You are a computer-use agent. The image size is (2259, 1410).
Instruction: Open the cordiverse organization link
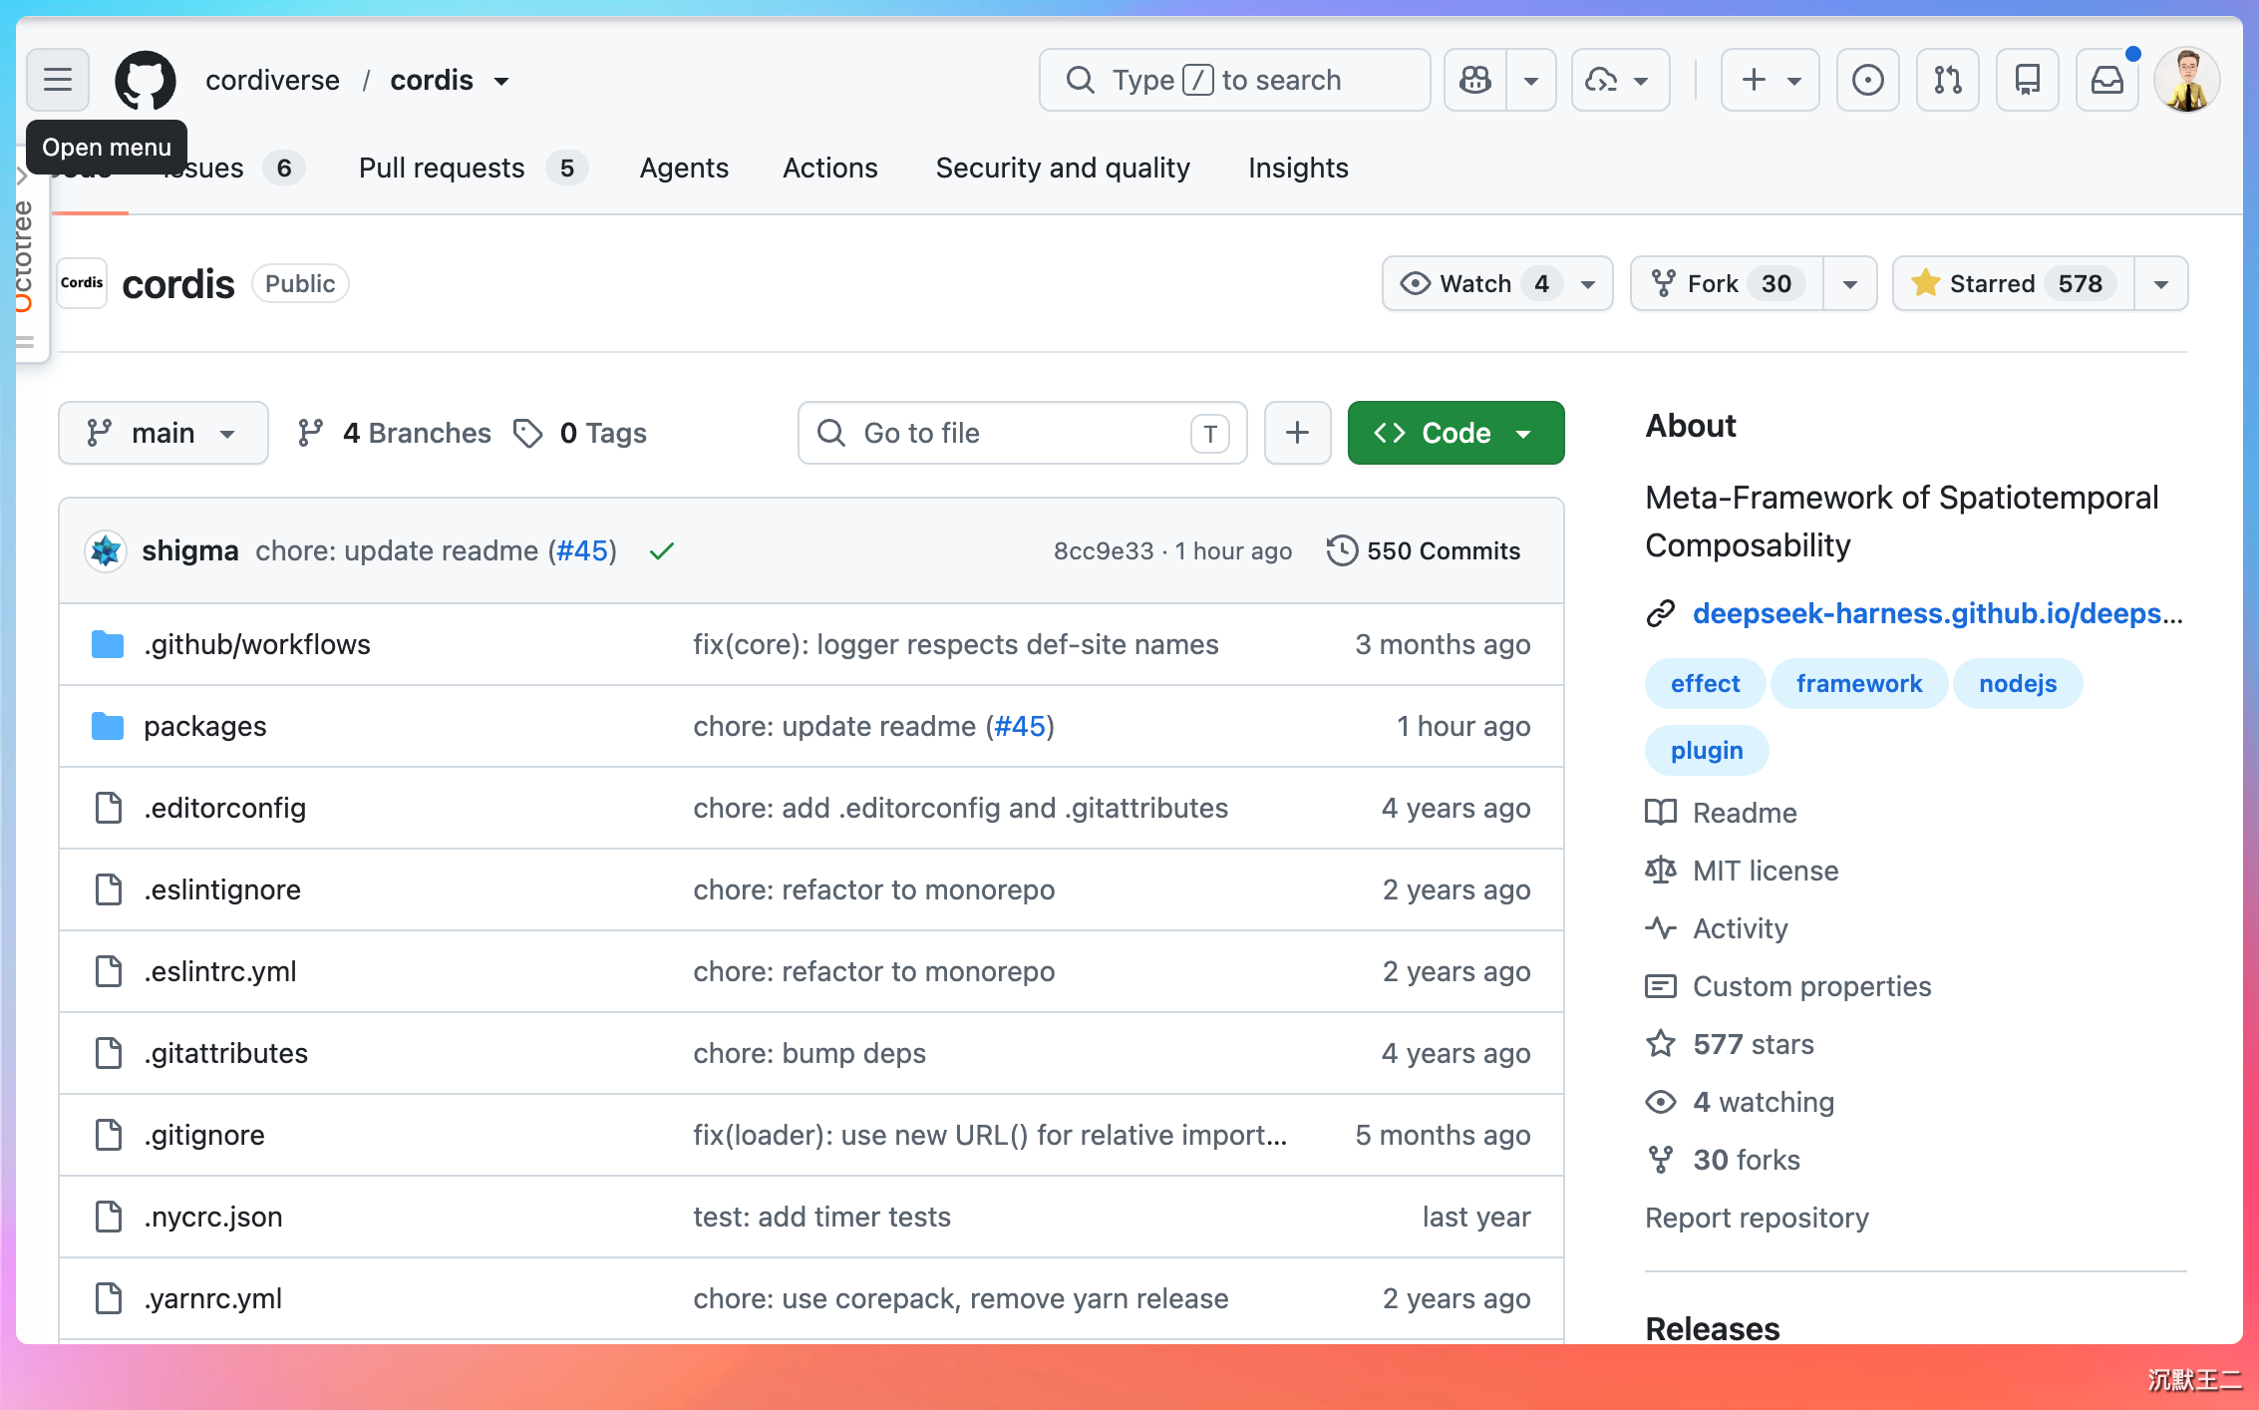(x=272, y=80)
